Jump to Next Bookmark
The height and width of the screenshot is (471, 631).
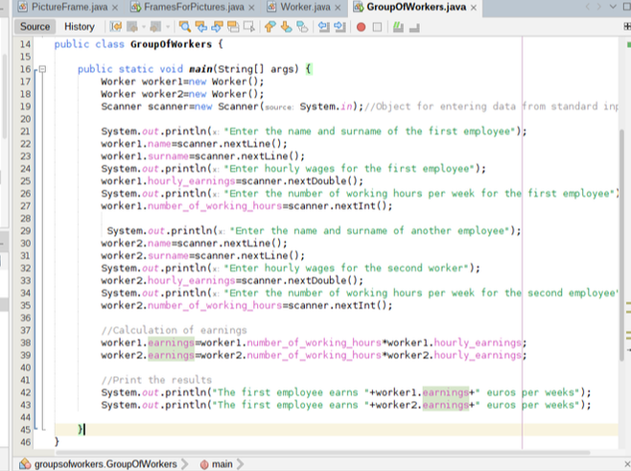(286, 27)
